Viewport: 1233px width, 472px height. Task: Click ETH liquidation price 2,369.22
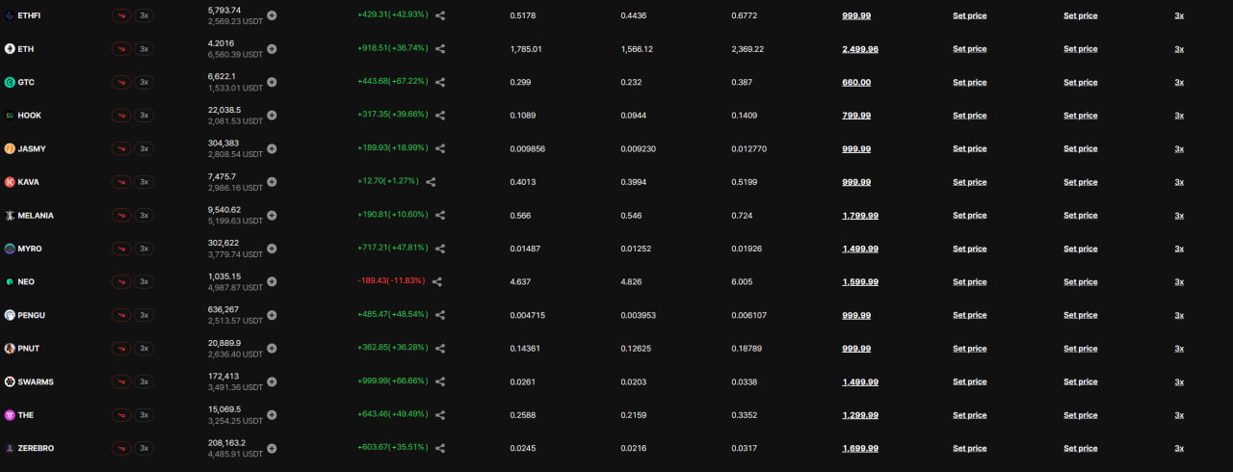[748, 49]
